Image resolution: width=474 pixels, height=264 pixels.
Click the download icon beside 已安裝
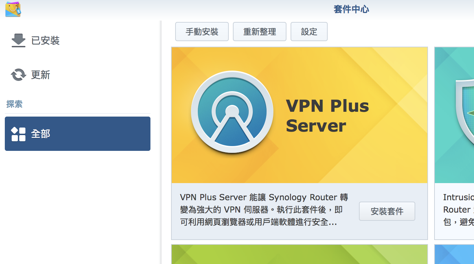[x=19, y=40]
